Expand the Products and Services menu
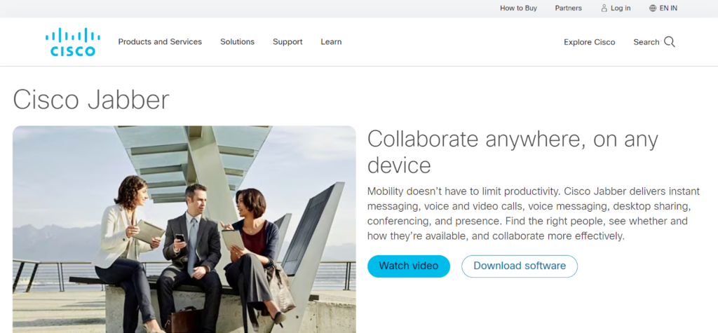The width and height of the screenshot is (718, 333). pyautogui.click(x=160, y=42)
